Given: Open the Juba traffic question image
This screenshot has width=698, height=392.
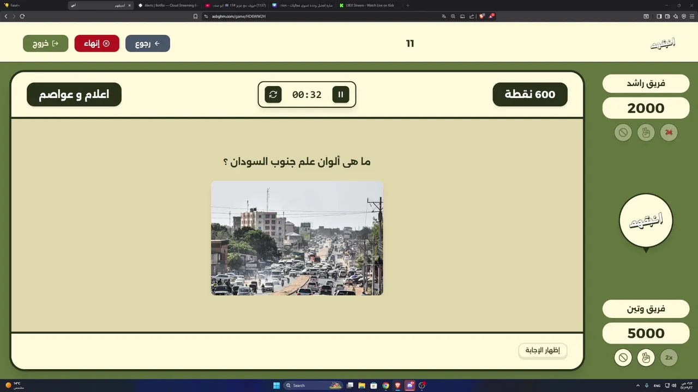Looking at the screenshot, I should coord(297,238).
